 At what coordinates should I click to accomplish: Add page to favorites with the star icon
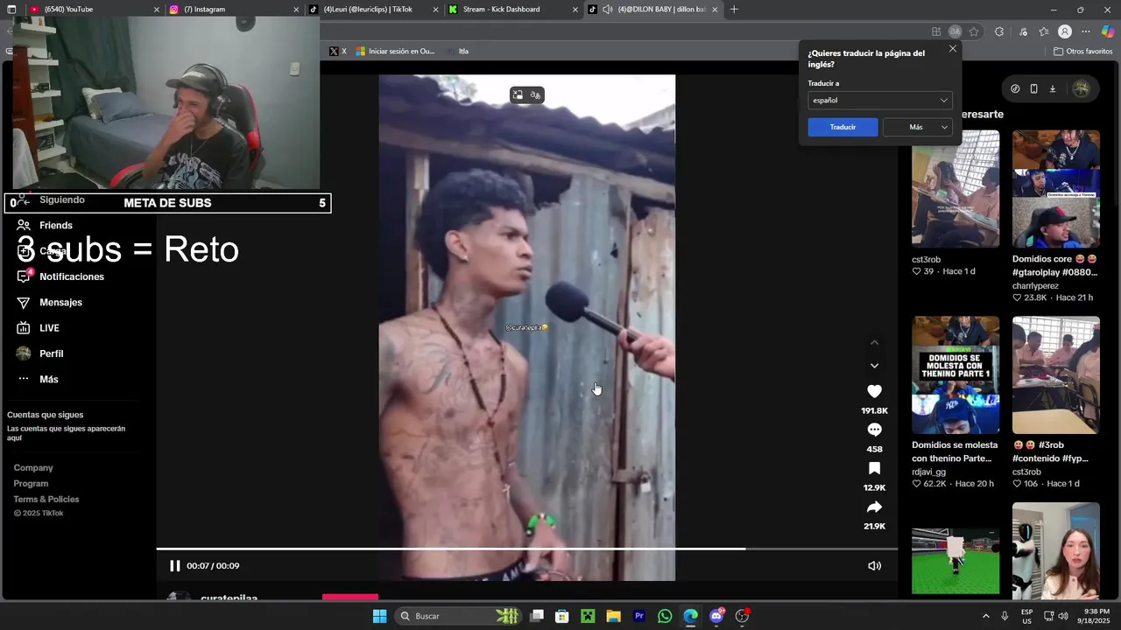[x=974, y=31]
